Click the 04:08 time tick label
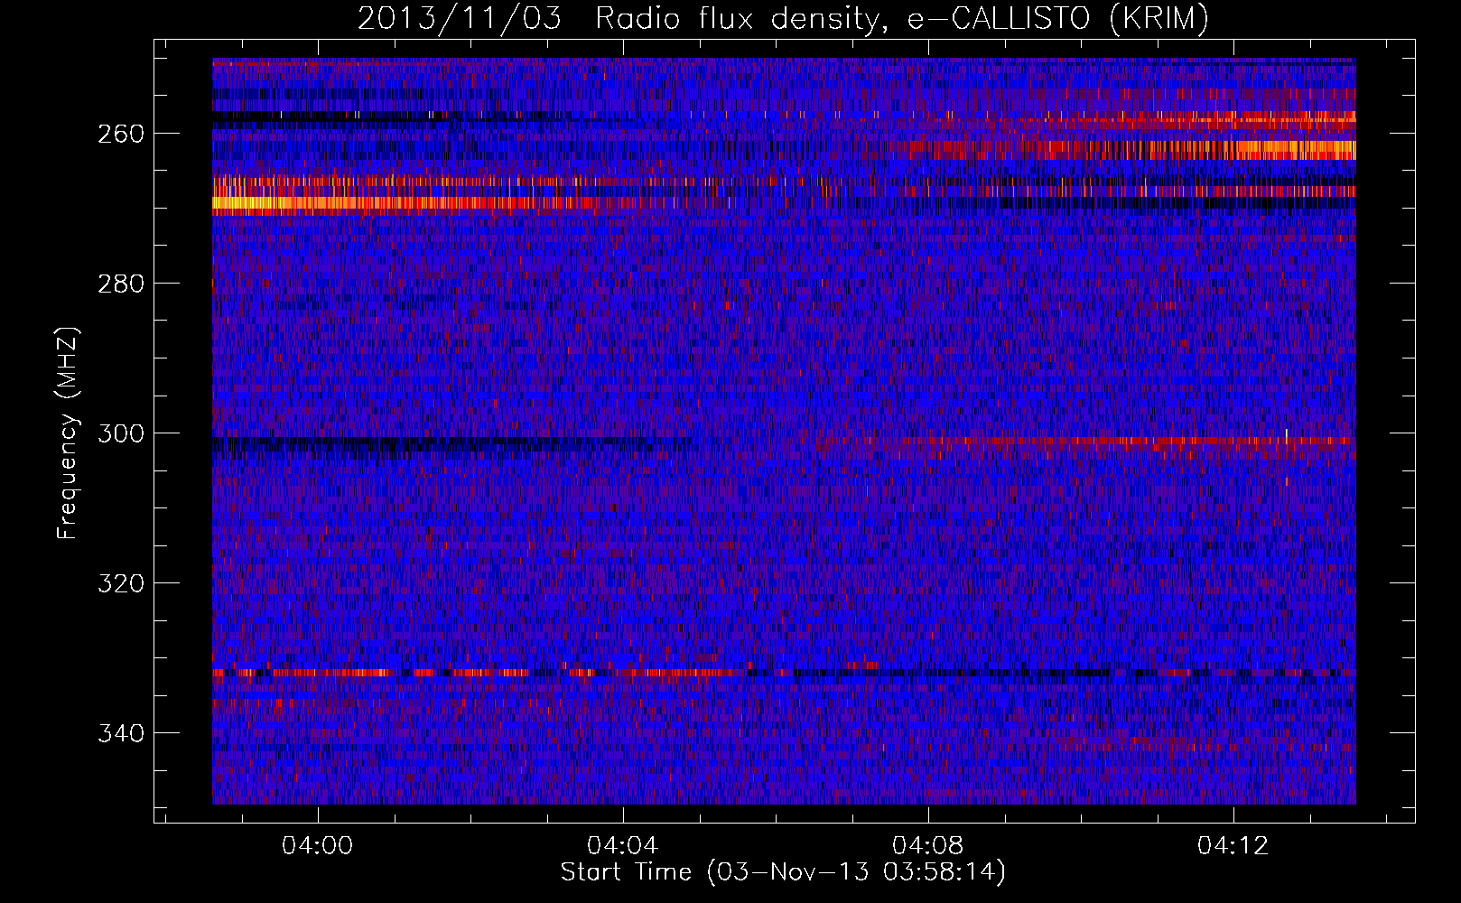Screen dimensions: 1461x903 (928, 846)
